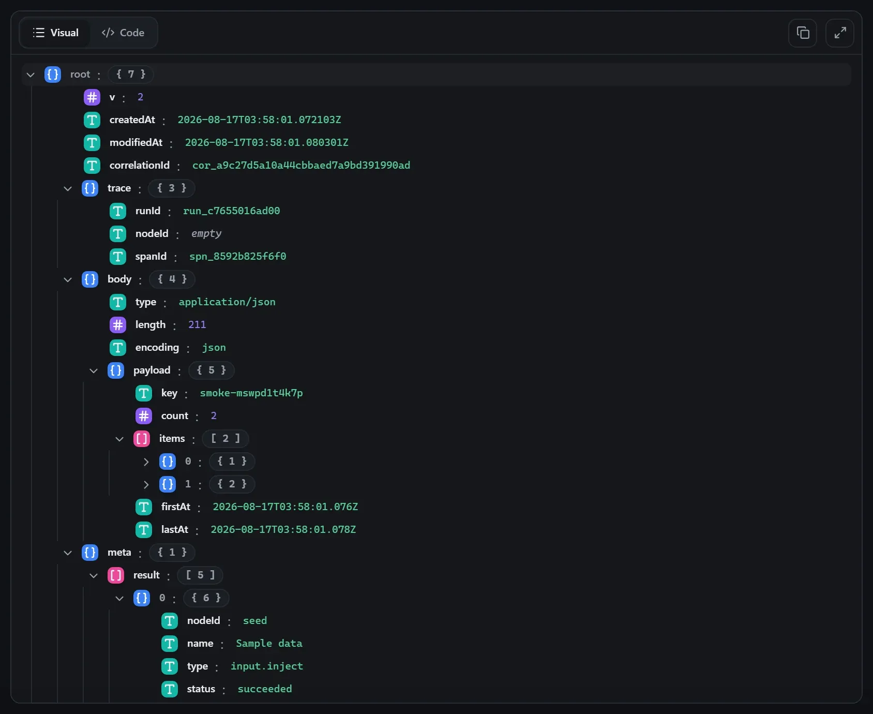
Task: Select the runId value run_c7655016ad00
Action: (x=231, y=211)
